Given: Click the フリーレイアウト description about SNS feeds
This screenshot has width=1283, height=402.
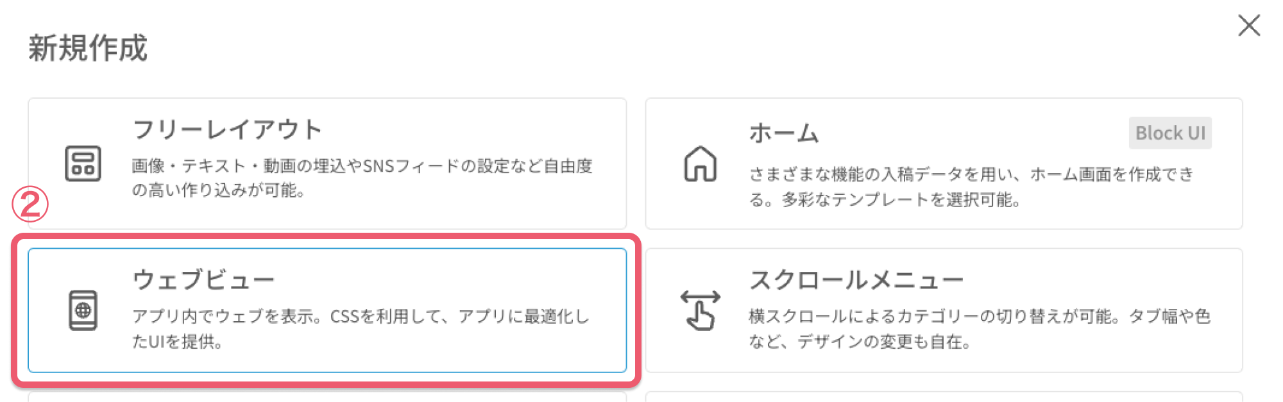Looking at the screenshot, I should 362,178.
